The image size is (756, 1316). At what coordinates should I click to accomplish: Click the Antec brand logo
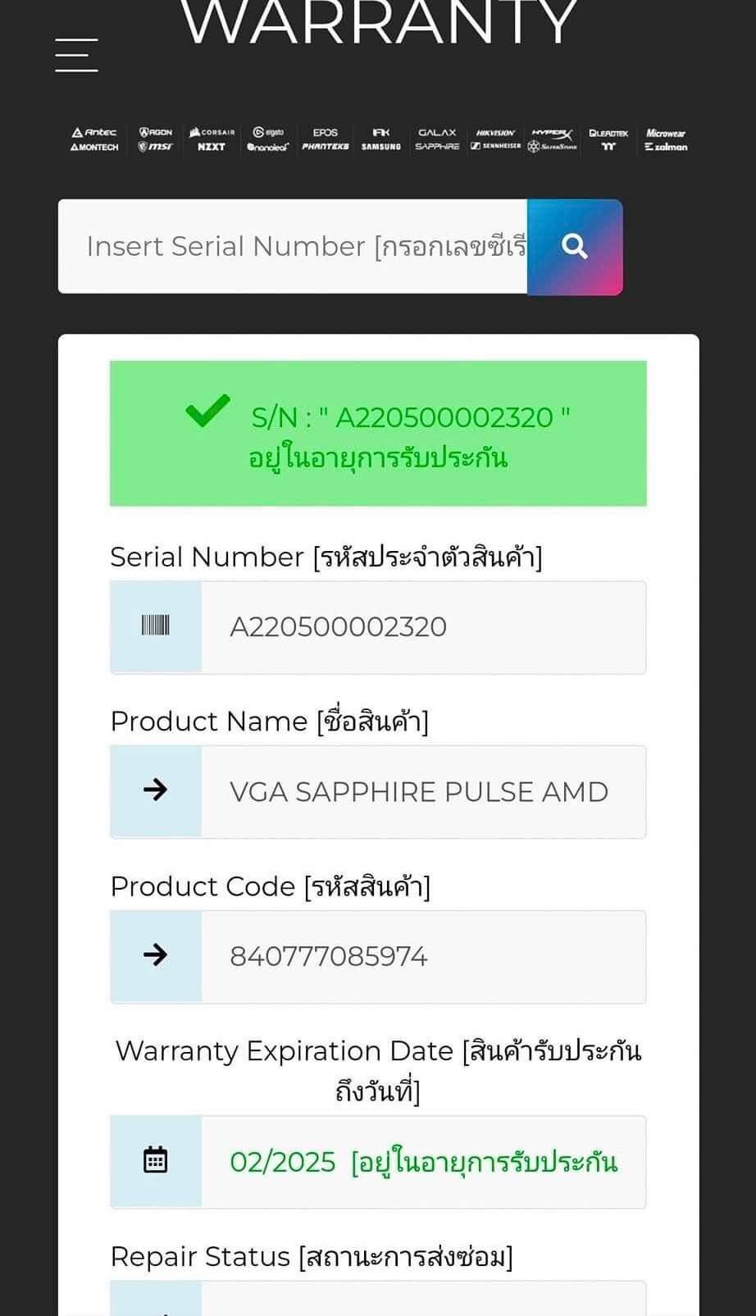(x=94, y=132)
